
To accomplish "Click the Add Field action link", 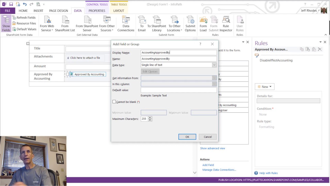I will pos(208,165).
